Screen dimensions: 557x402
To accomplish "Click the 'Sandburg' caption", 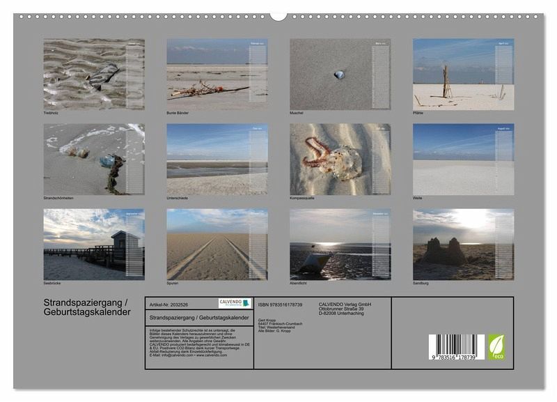I will pyautogui.click(x=421, y=284).
